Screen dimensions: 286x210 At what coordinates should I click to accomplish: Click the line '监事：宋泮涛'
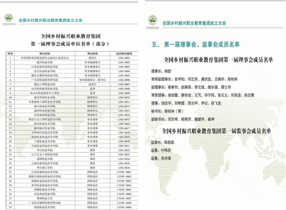161,158
